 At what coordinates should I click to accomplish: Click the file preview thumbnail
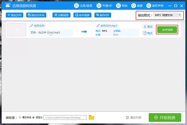(17, 30)
